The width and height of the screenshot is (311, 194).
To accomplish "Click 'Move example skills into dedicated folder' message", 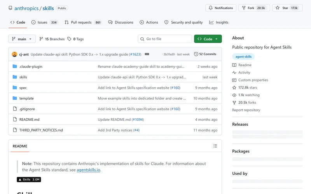I will click(x=142, y=99).
